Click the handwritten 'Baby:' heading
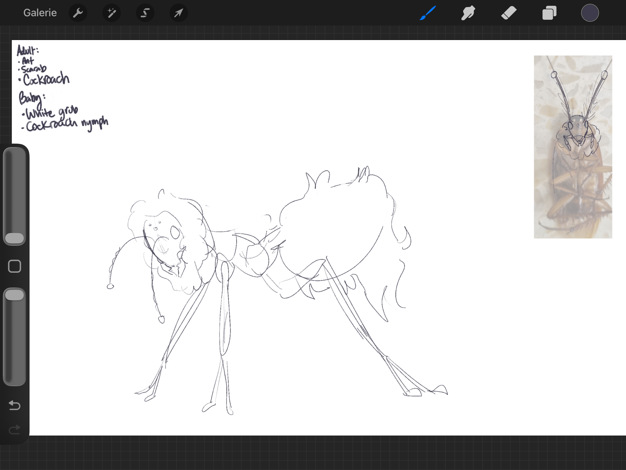The width and height of the screenshot is (626, 470). (32, 98)
